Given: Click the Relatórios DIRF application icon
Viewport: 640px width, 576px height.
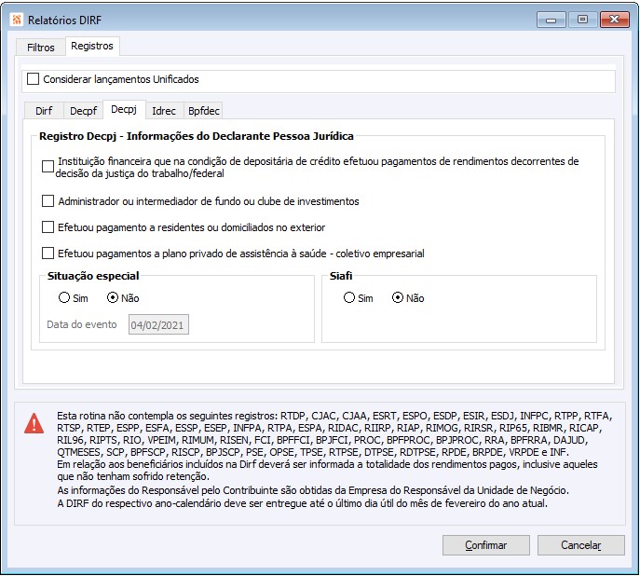Looking at the screenshot, I should (17, 20).
